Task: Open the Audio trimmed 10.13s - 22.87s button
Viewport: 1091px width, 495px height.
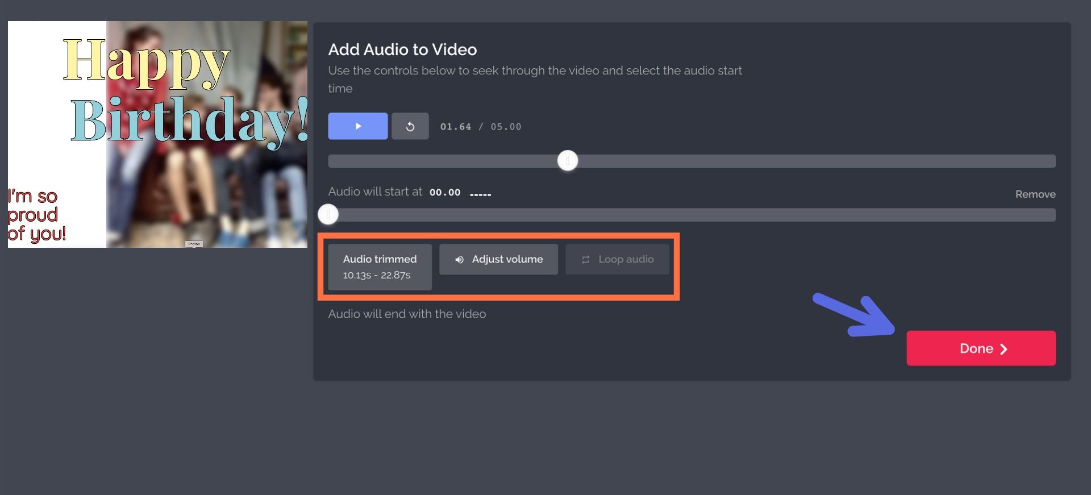Action: click(380, 267)
